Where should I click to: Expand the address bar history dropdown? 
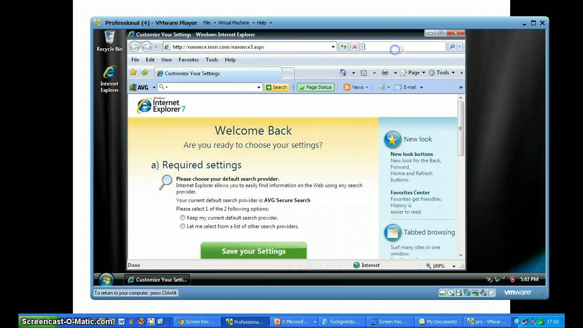point(333,47)
